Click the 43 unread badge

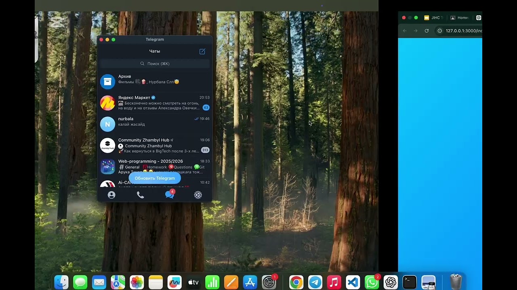[206, 108]
